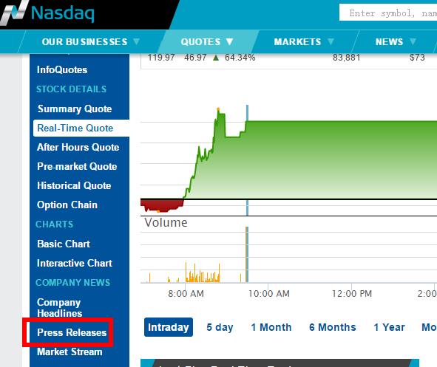Click the 10:00 AM axis label
437x367 pixels.
click(269, 294)
